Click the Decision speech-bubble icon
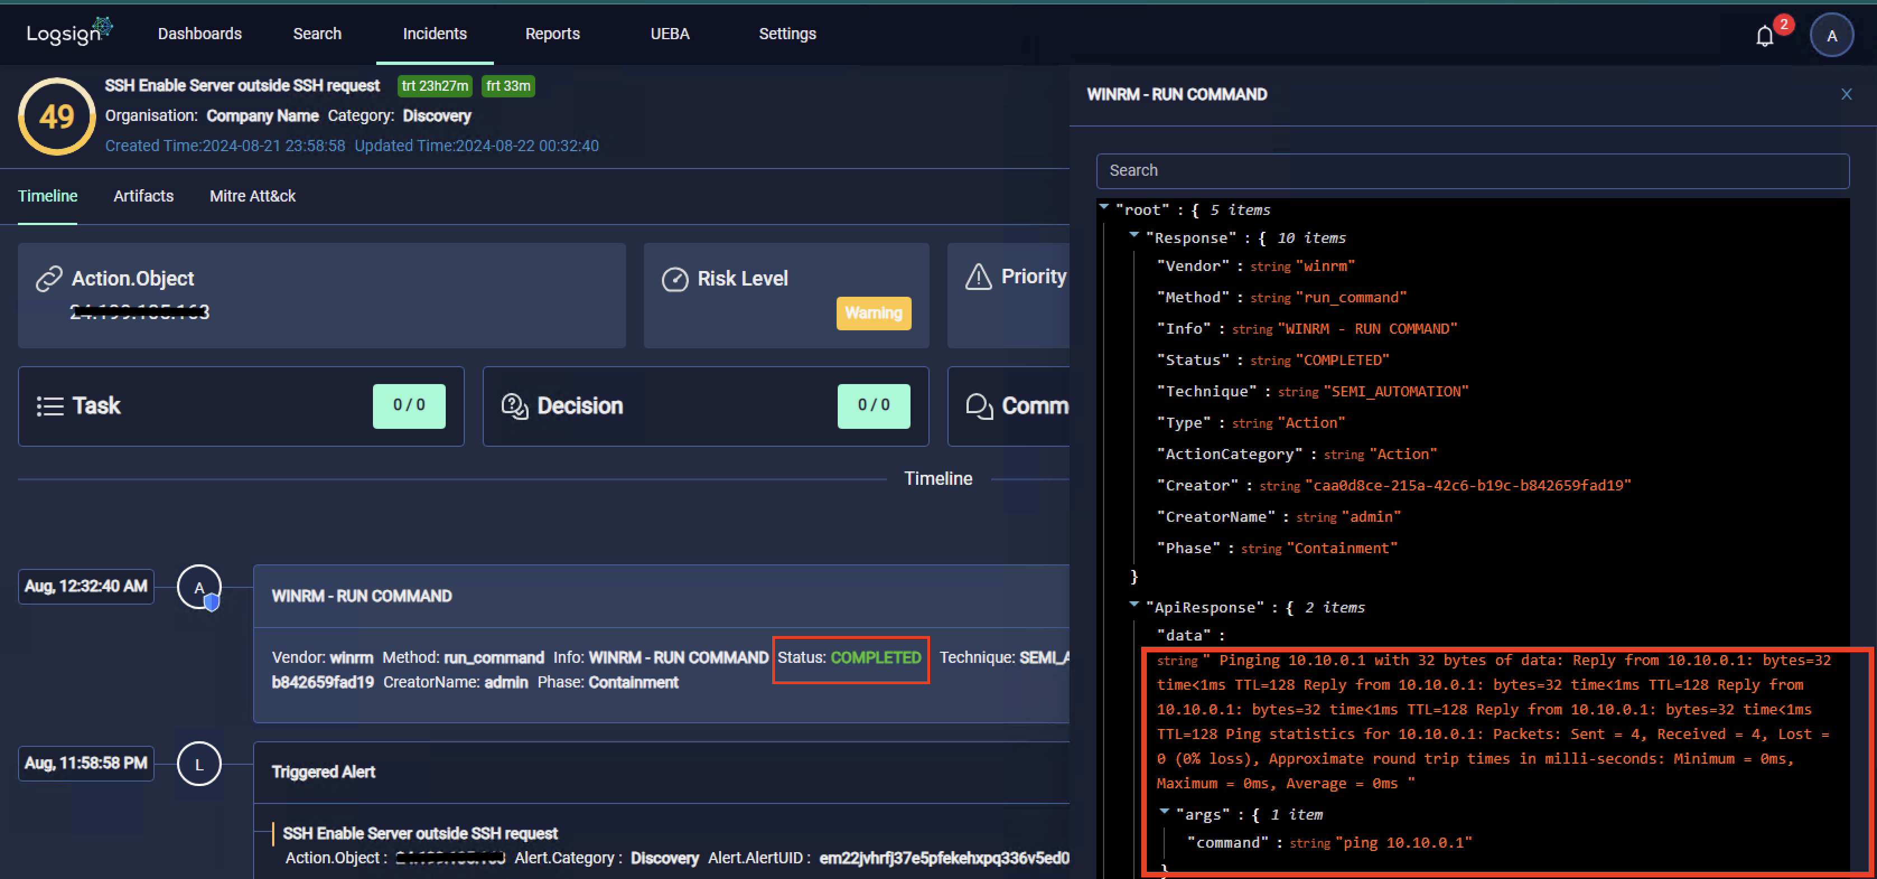Screen dimensions: 1877x879 click(516, 406)
